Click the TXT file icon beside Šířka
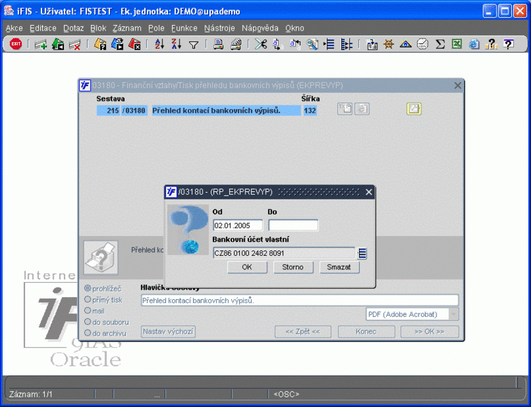This screenshot has width=531, height=407. click(345, 109)
